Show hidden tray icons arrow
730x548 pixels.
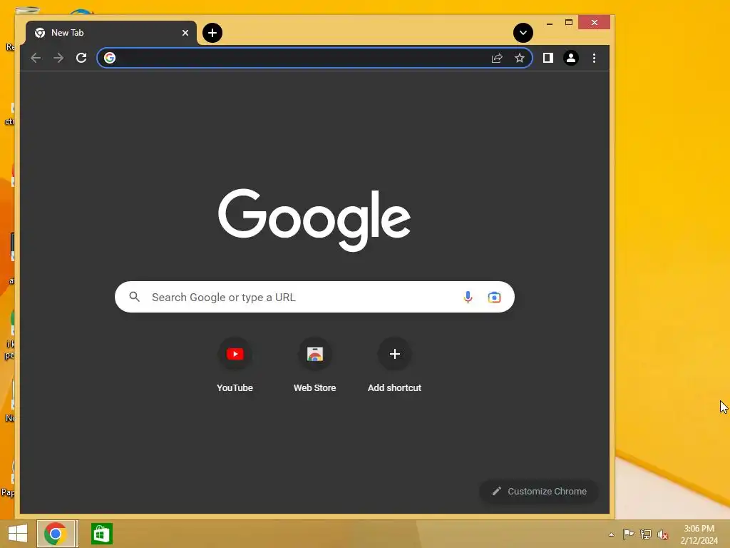[x=611, y=534]
